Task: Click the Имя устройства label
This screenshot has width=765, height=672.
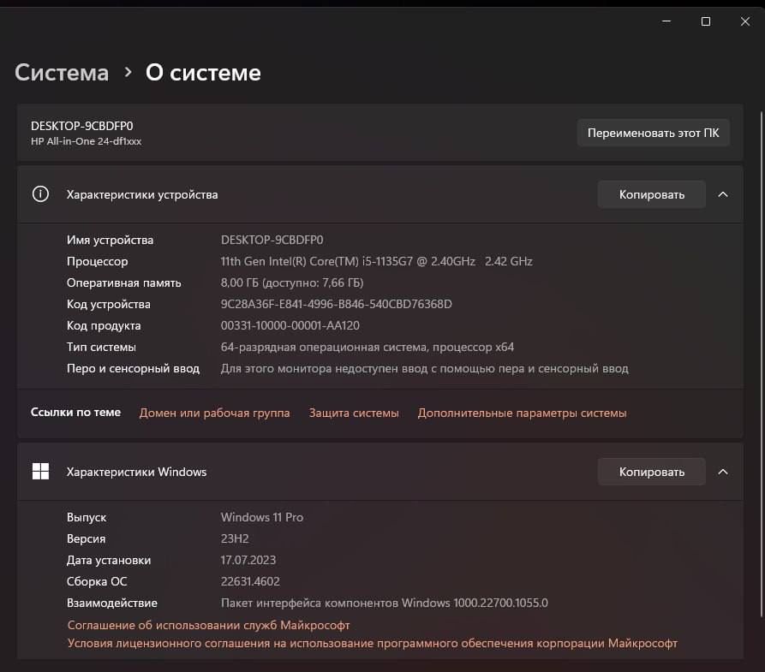Action: coord(110,240)
